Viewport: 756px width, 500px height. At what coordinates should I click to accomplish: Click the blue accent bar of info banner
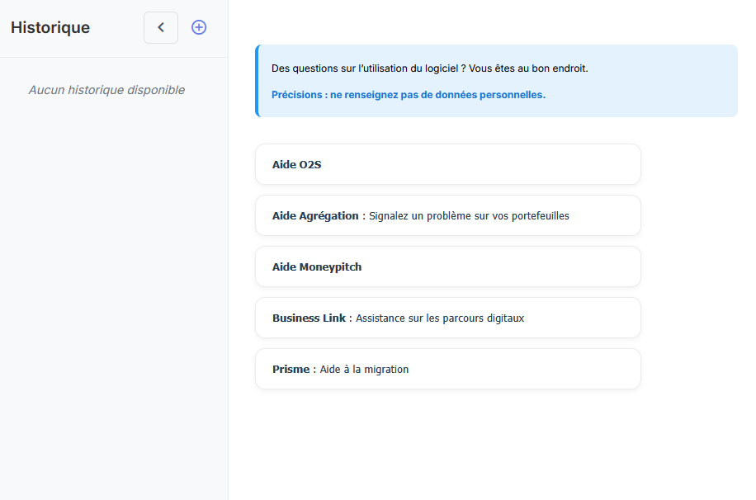tap(257, 81)
